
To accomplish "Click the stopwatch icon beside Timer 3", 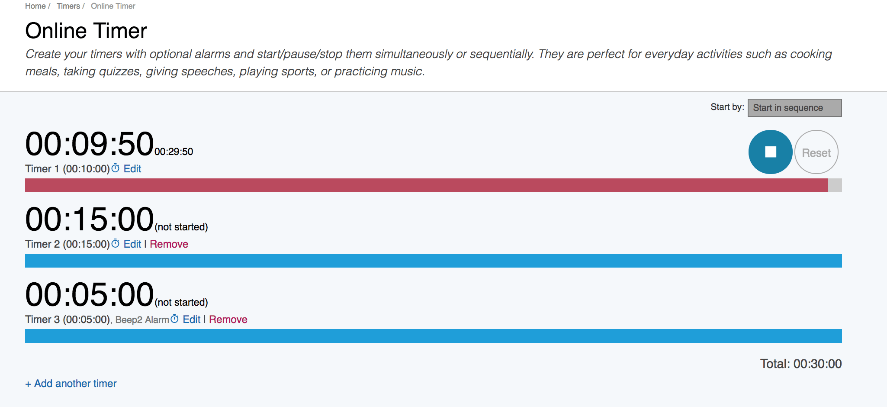I will [174, 319].
